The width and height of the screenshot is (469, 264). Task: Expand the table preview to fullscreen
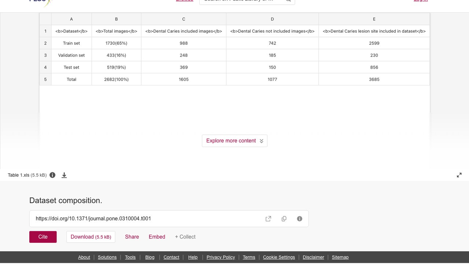coord(459,175)
